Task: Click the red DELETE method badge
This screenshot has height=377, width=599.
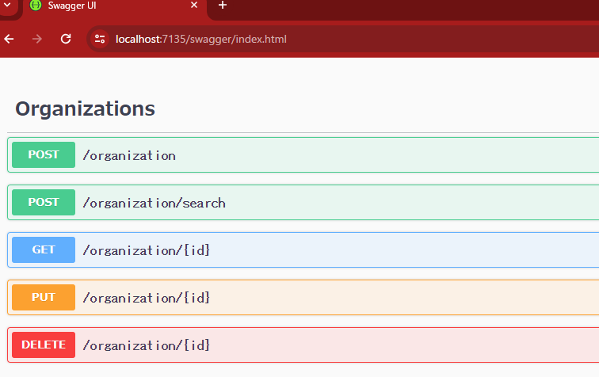Action: coord(44,345)
